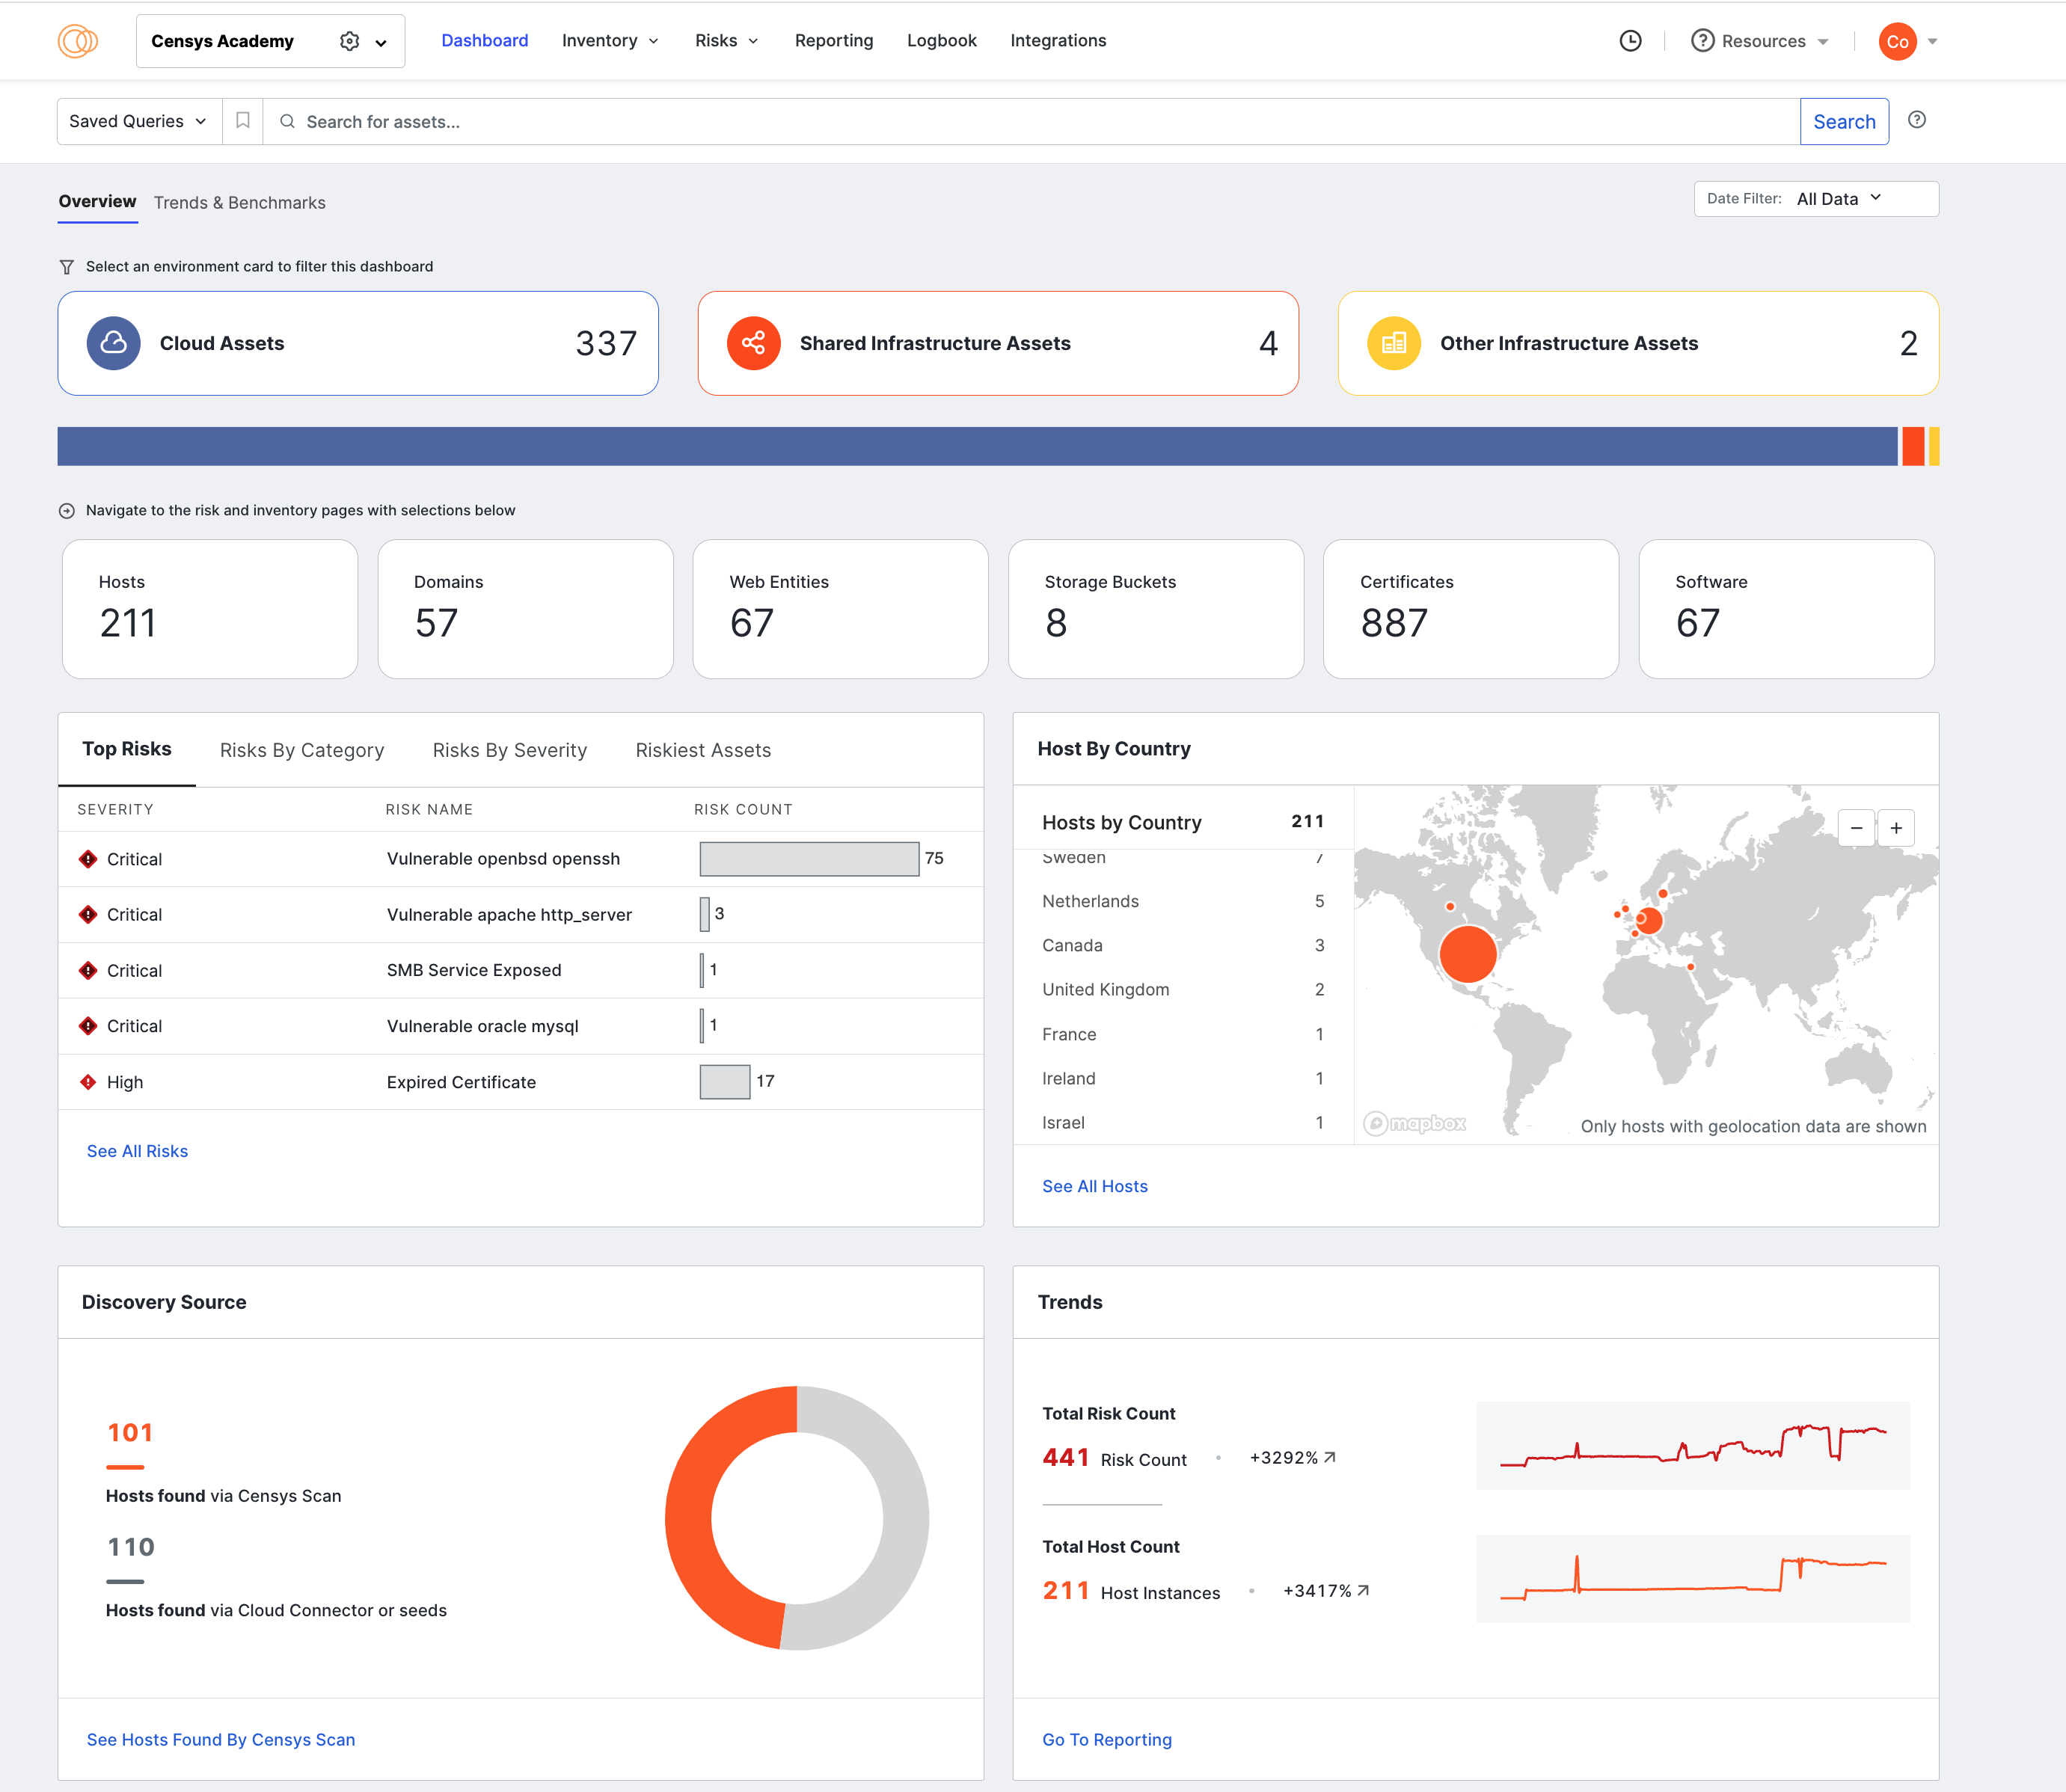Zoom in the map with plus
The width and height of the screenshot is (2066, 1792).
[x=1896, y=828]
